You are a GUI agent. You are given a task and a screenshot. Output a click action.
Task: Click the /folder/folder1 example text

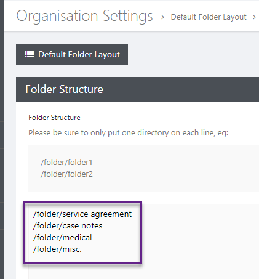(x=66, y=163)
